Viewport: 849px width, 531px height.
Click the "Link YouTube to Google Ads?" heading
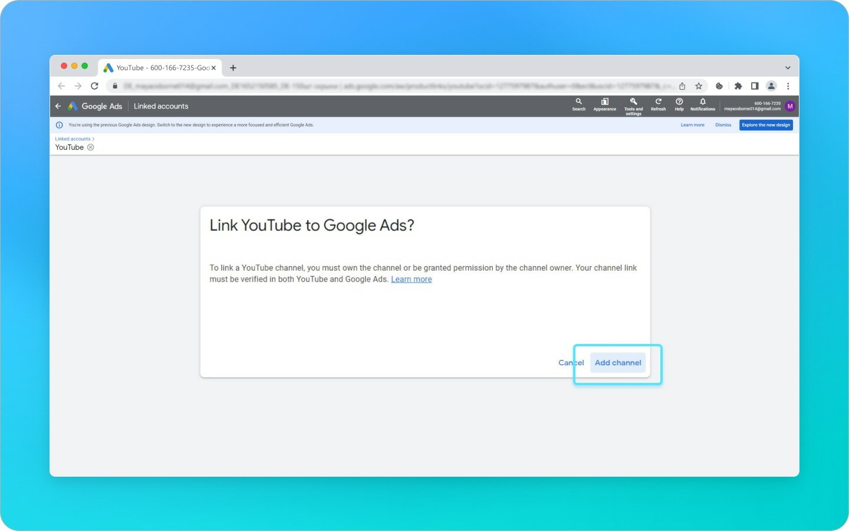pos(312,225)
